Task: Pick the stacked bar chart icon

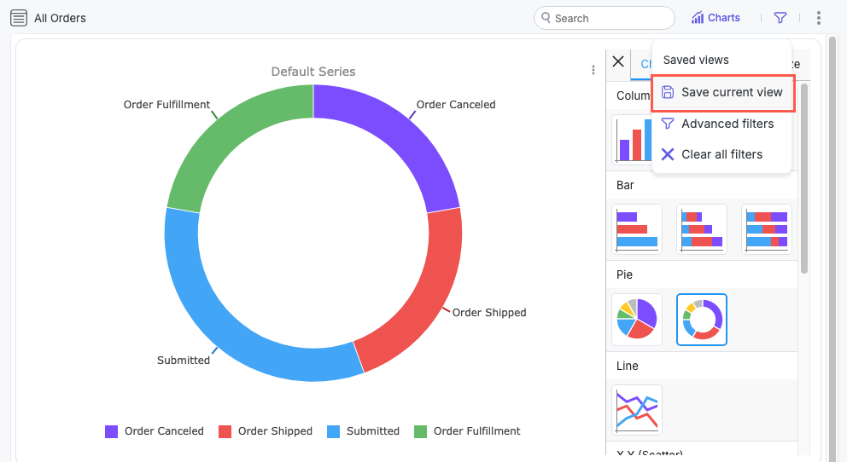Action: [701, 229]
